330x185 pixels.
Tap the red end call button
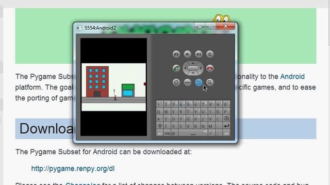point(210,68)
